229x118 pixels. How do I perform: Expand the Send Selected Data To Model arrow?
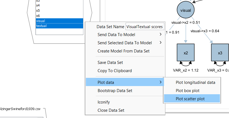(160, 43)
